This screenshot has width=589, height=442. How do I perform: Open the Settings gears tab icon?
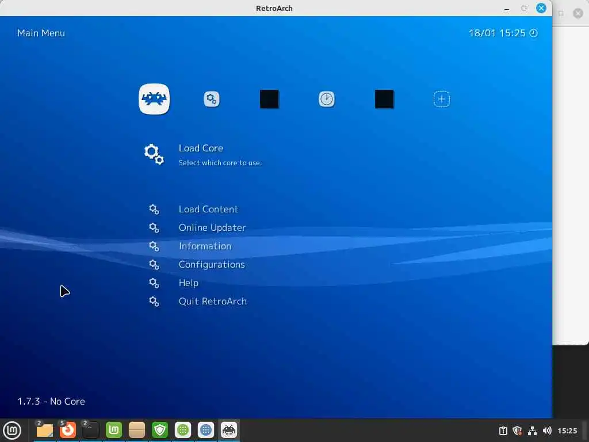pyautogui.click(x=212, y=99)
